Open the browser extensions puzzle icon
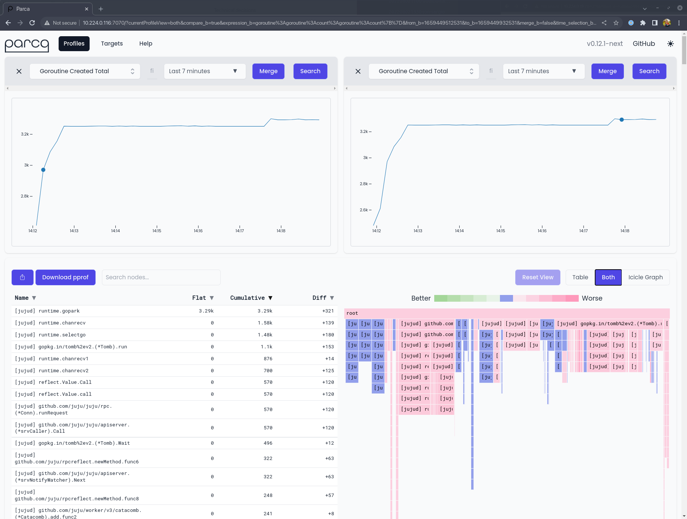This screenshot has height=519, width=687. coord(643,23)
